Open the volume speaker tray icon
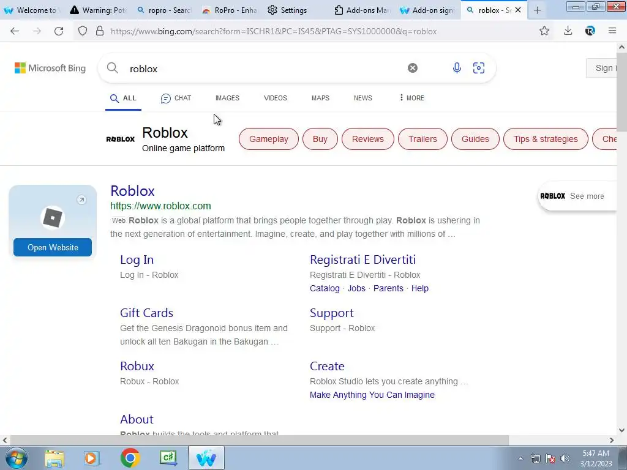The image size is (627, 470). click(x=565, y=458)
